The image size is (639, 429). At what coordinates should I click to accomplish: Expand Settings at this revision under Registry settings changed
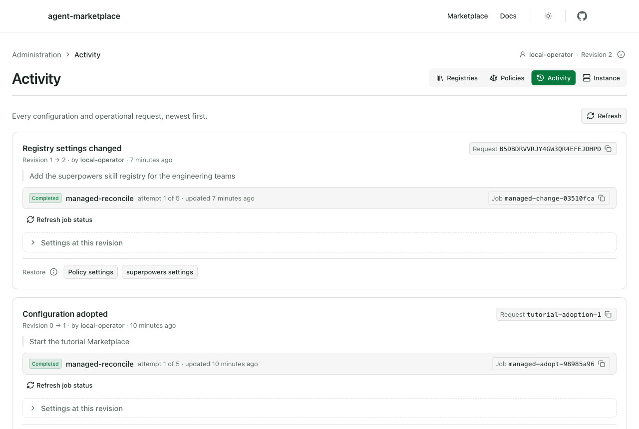click(x=319, y=242)
